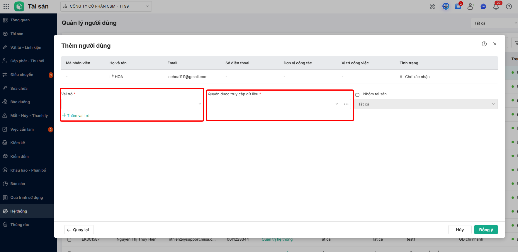Click the Hủy button
The height and width of the screenshot is (252, 518).
click(x=460, y=230)
